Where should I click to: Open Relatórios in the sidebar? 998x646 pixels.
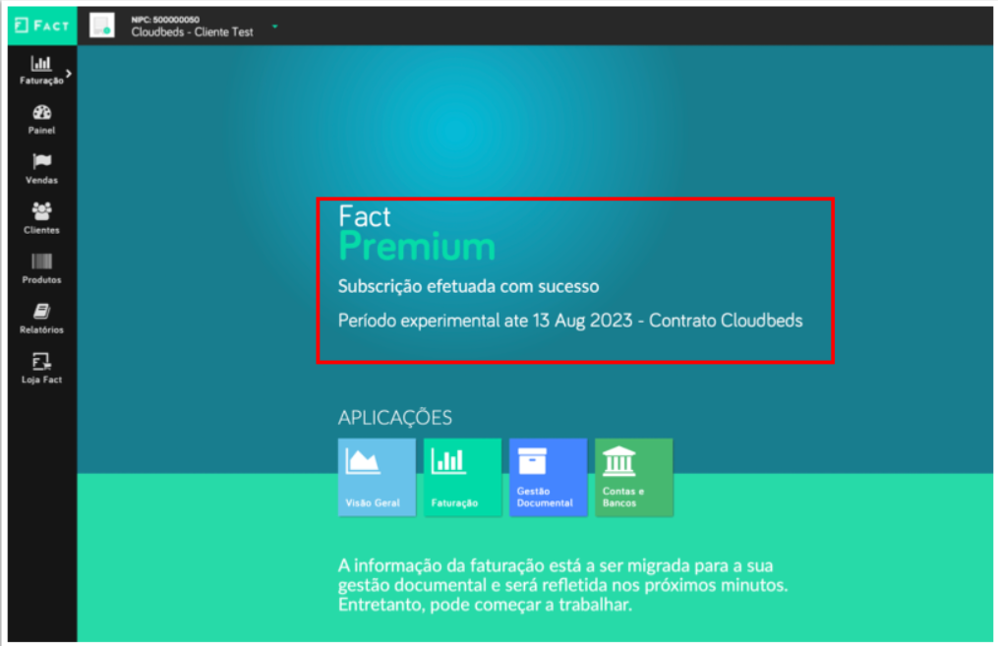tap(41, 319)
